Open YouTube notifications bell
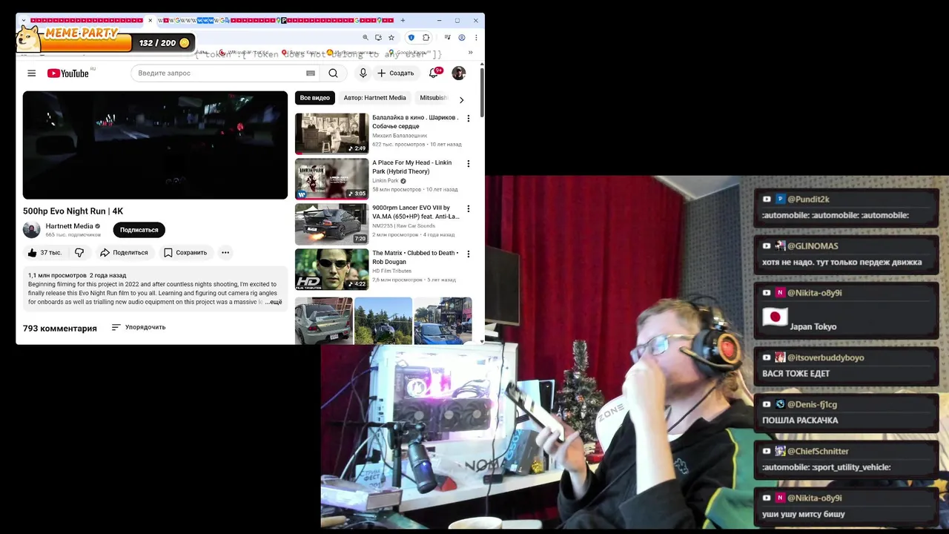This screenshot has height=534, width=949. [x=434, y=73]
